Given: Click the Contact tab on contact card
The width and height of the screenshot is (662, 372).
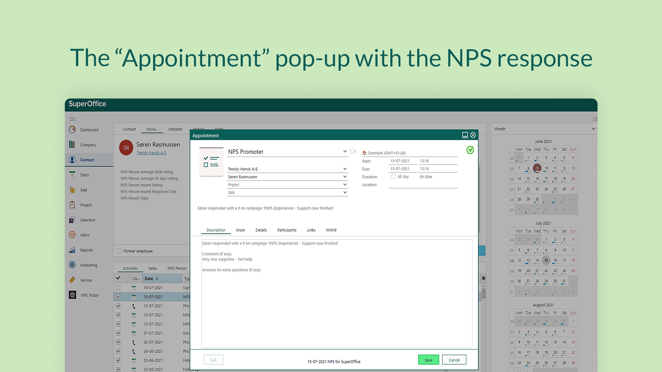Looking at the screenshot, I should (129, 130).
